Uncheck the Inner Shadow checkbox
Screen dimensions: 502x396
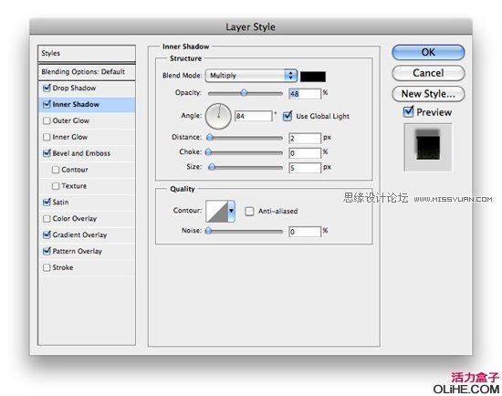point(47,104)
